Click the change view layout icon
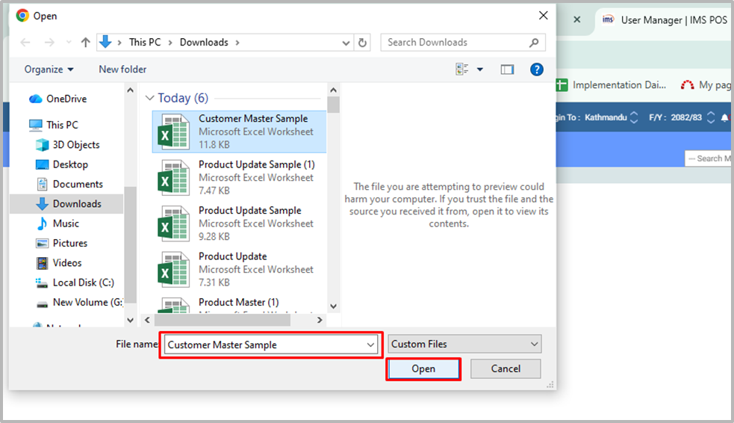The image size is (734, 423). (462, 70)
